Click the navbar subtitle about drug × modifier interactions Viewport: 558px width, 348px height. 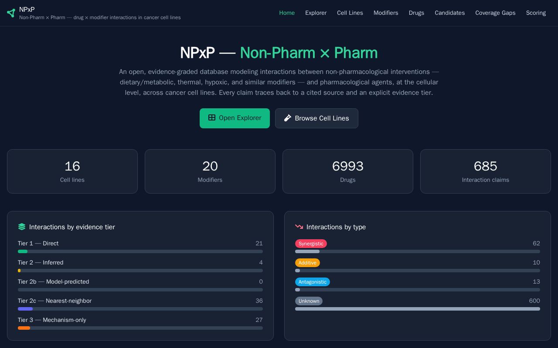point(100,17)
